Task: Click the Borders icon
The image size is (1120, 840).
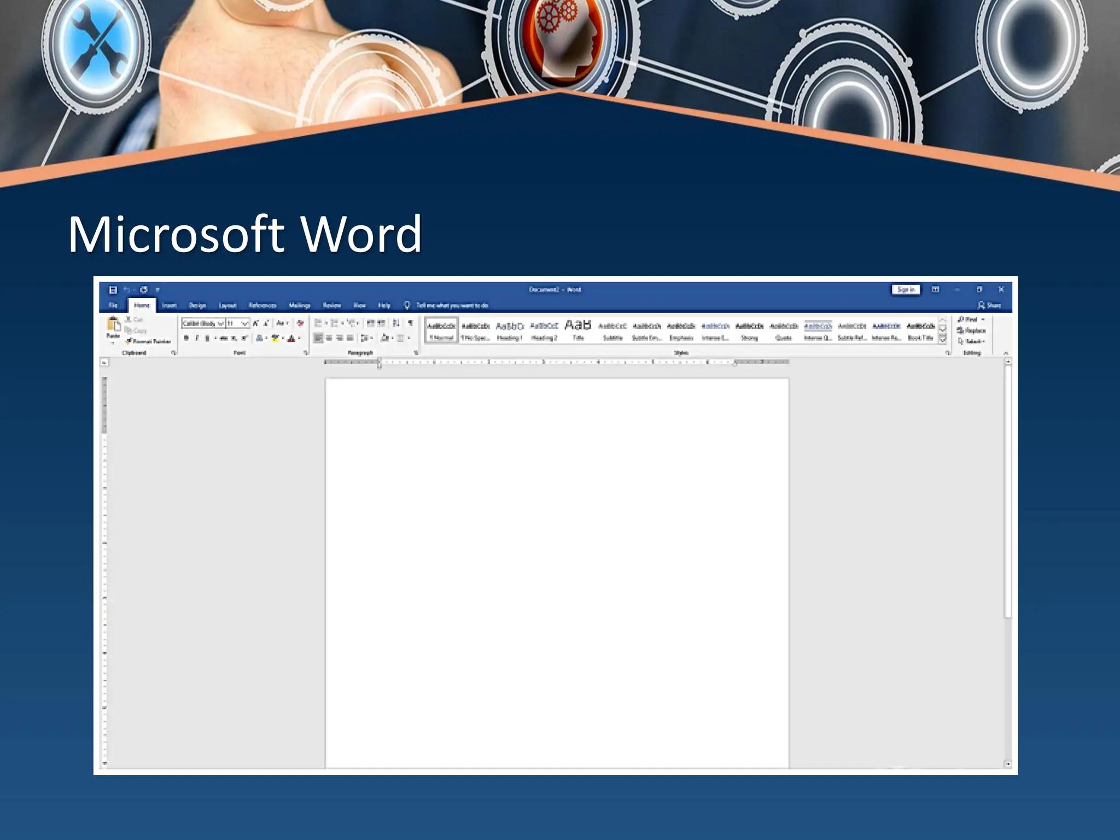Action: coord(401,338)
